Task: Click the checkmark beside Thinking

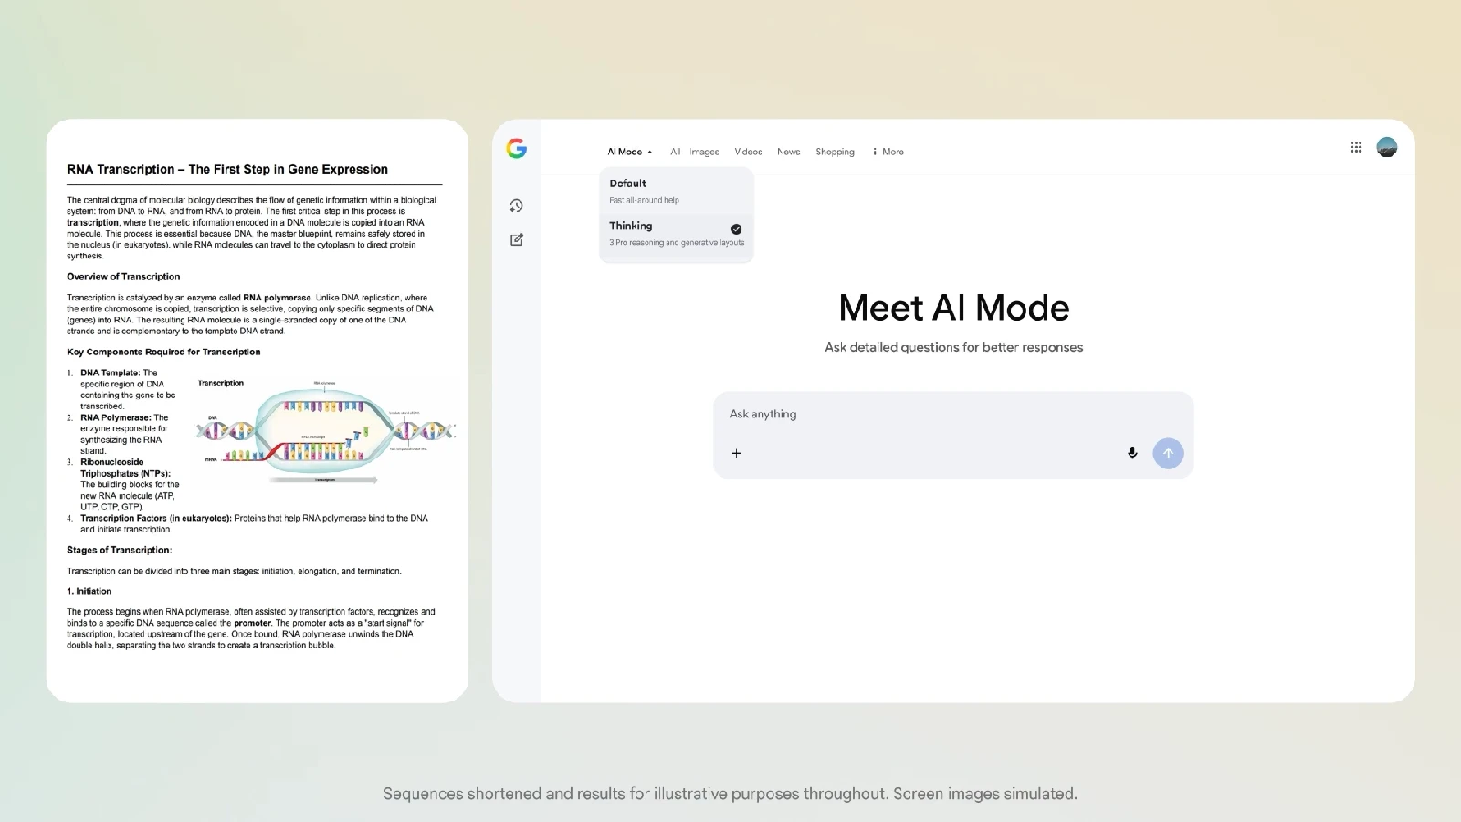Action: pos(736,229)
